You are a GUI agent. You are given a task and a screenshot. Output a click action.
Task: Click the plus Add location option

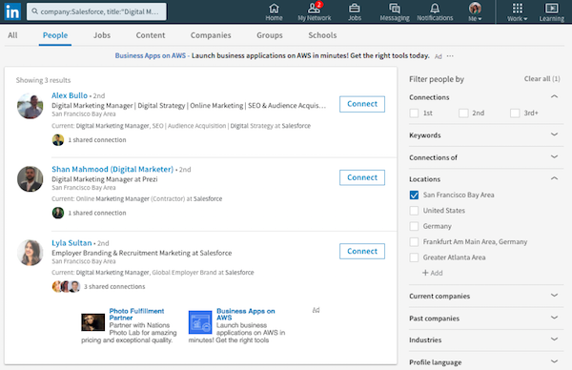tap(432, 273)
